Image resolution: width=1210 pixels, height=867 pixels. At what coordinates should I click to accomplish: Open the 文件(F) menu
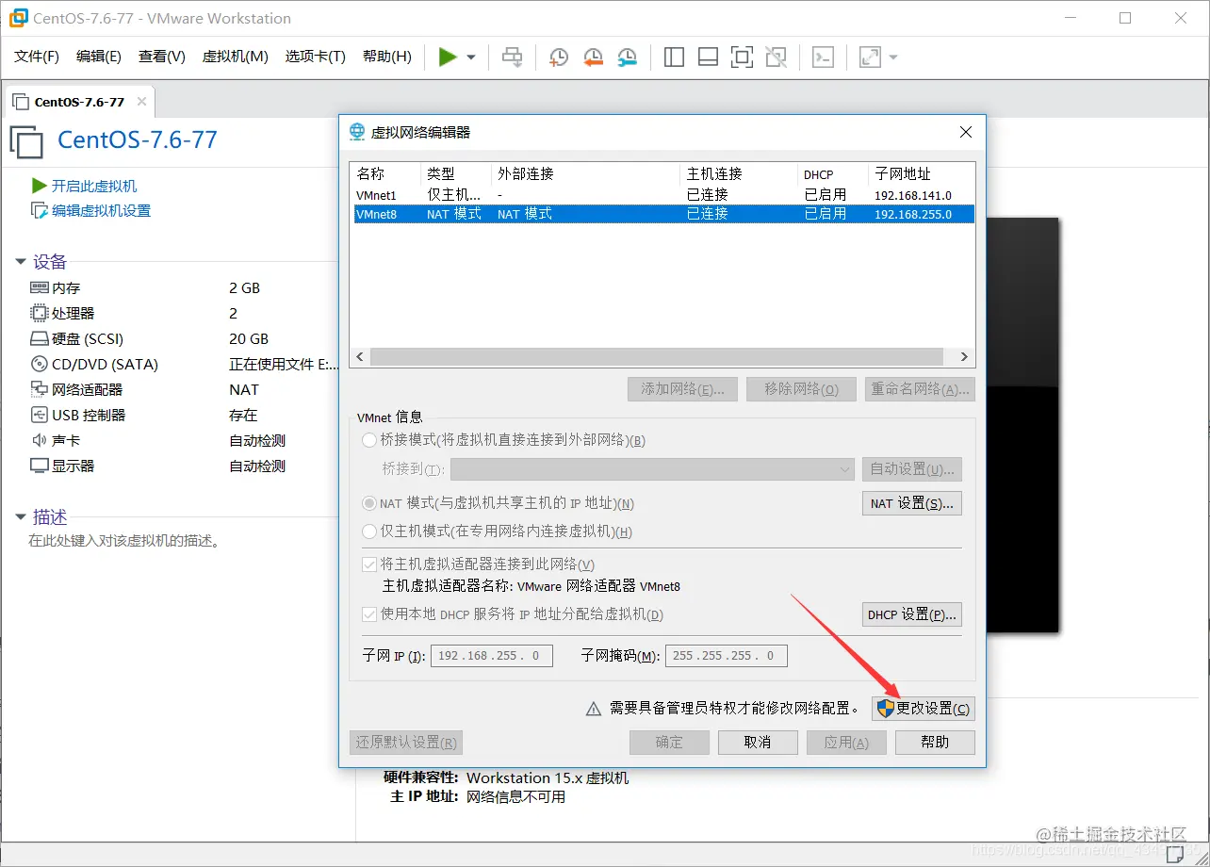coord(37,57)
